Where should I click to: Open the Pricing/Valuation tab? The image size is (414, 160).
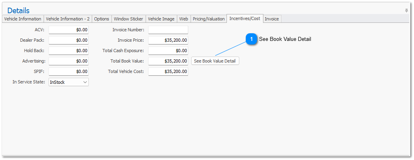(x=208, y=19)
